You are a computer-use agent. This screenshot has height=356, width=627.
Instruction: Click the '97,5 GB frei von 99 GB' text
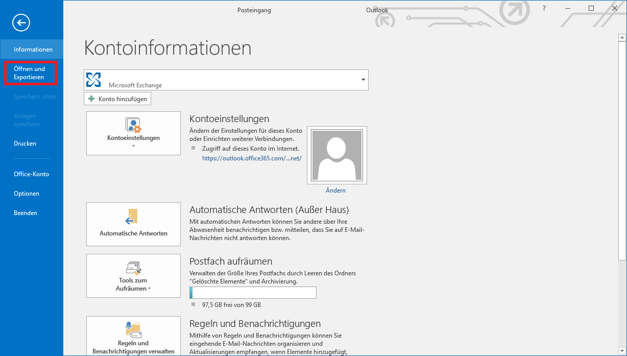point(231,305)
